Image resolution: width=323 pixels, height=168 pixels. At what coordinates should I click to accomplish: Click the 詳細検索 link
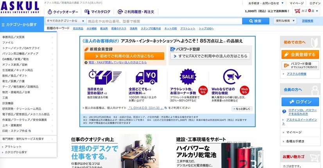pos(307,21)
